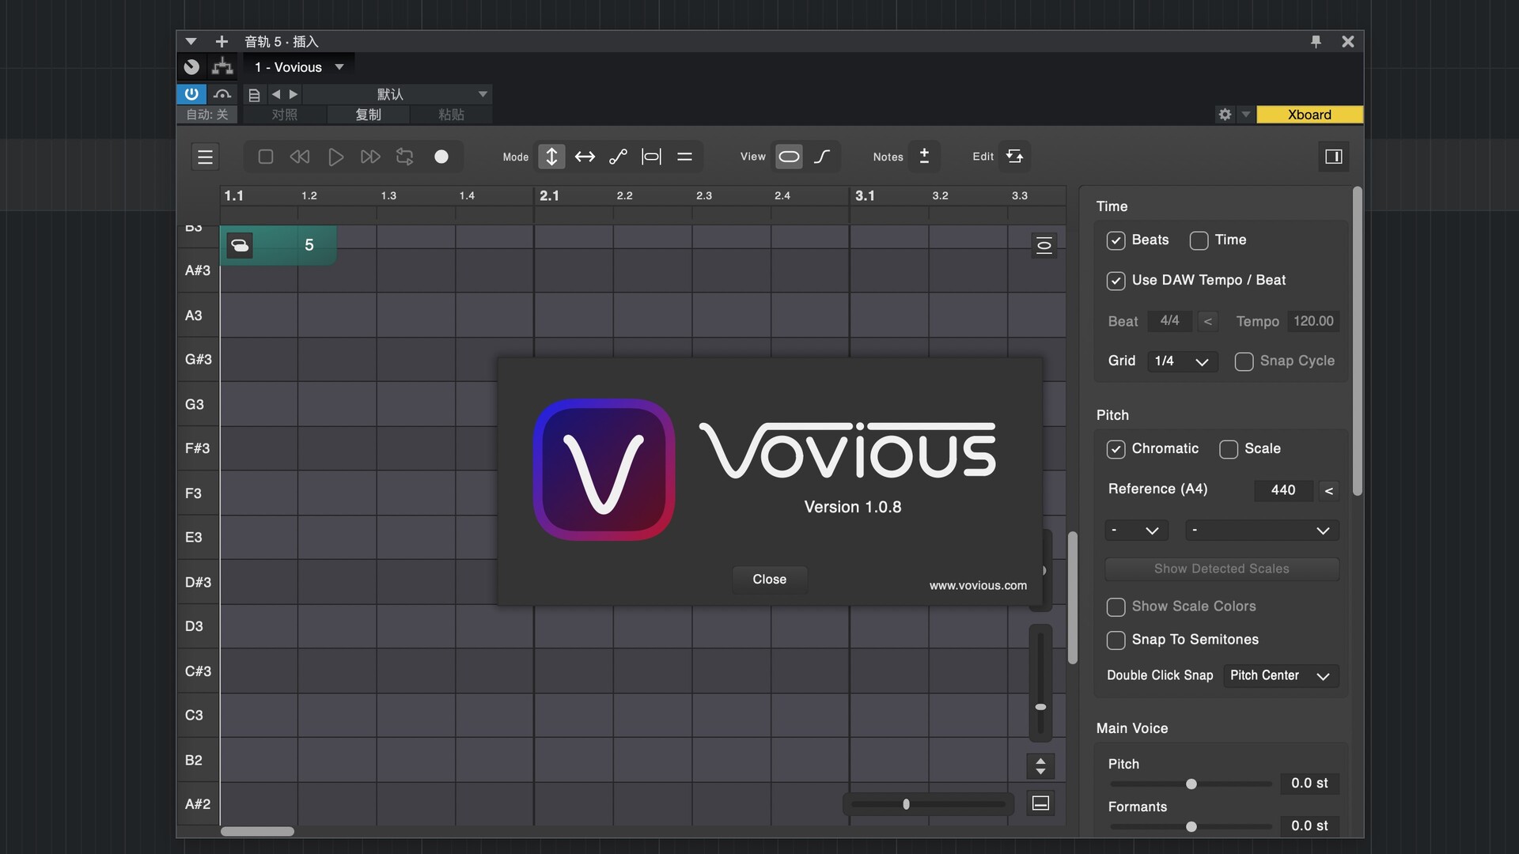The image size is (1519, 854).
Task: Open Double Click Snap Pitch Center dropdown
Action: pos(1280,676)
